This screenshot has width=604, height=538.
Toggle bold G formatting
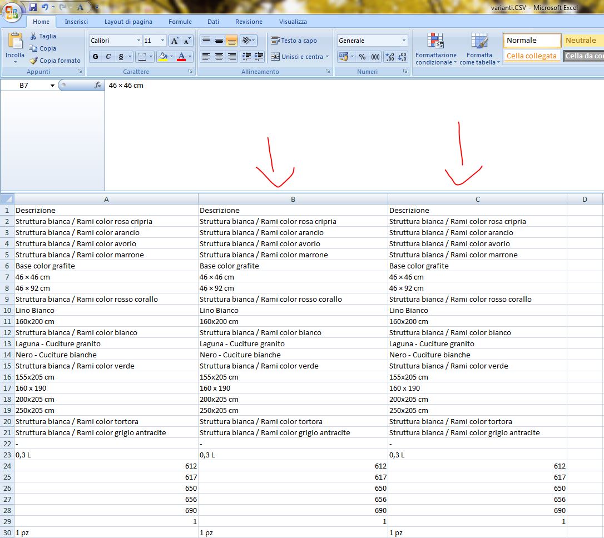click(95, 57)
